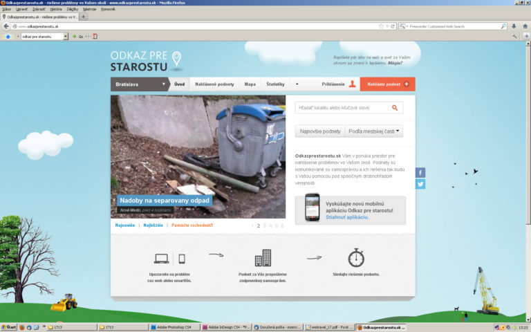Click the Nahláste podnet button

(387, 84)
